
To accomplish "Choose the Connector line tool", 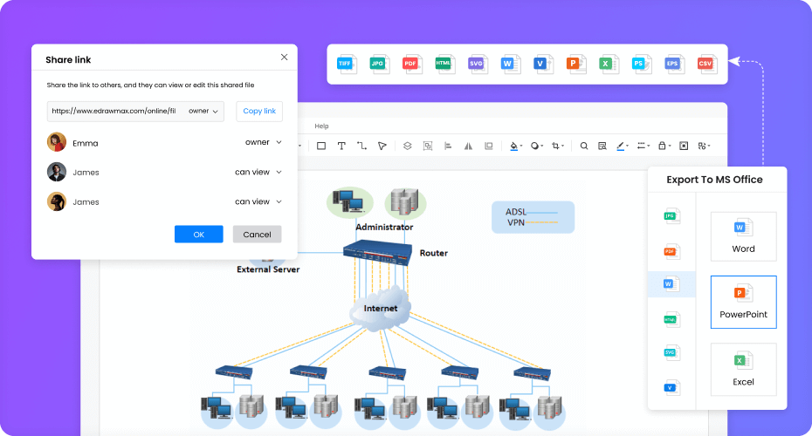I will pyautogui.click(x=361, y=146).
